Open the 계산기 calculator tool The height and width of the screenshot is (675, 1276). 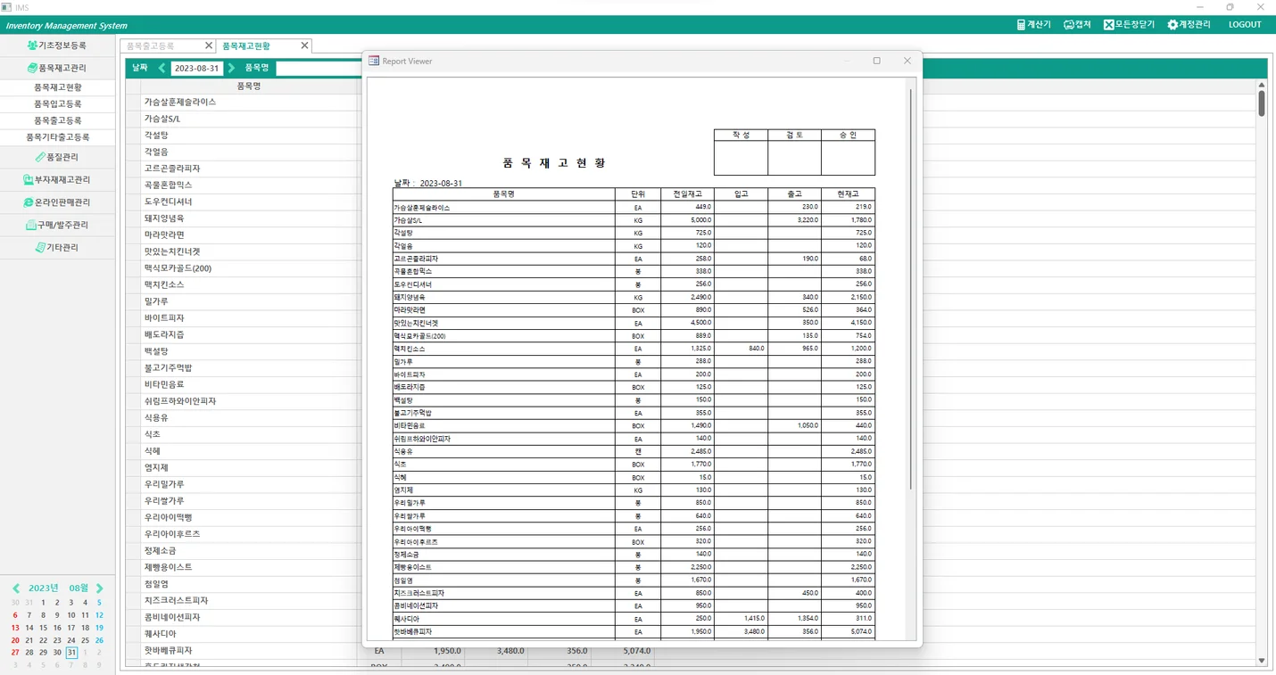click(x=1033, y=25)
